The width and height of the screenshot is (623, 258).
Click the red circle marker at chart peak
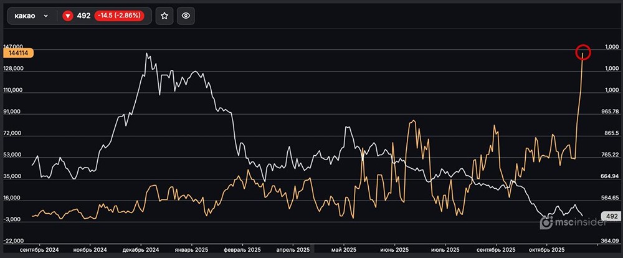coord(583,52)
